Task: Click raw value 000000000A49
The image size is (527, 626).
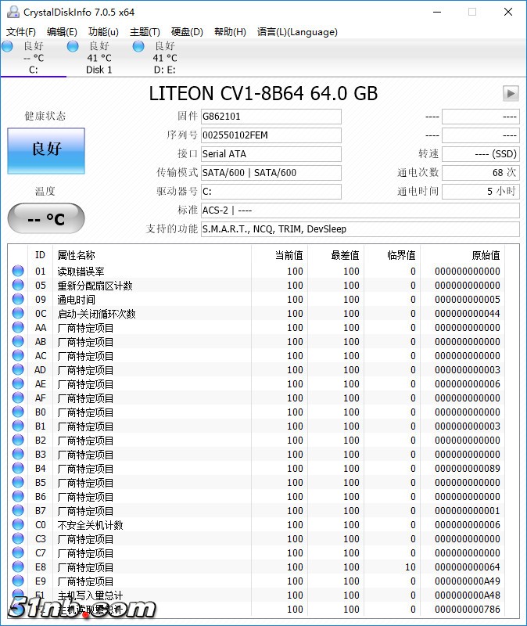Action: coord(467,581)
